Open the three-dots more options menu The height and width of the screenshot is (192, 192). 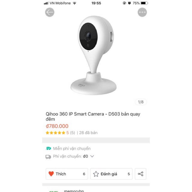[x=142, y=12]
